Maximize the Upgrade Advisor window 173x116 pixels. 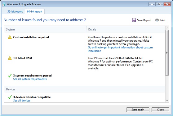pyautogui.click(x=160, y=4)
